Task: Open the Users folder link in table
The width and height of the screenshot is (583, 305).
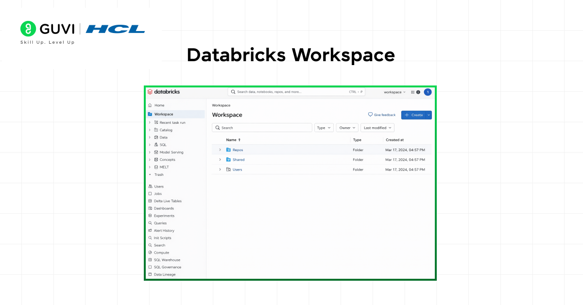Action: point(237,169)
